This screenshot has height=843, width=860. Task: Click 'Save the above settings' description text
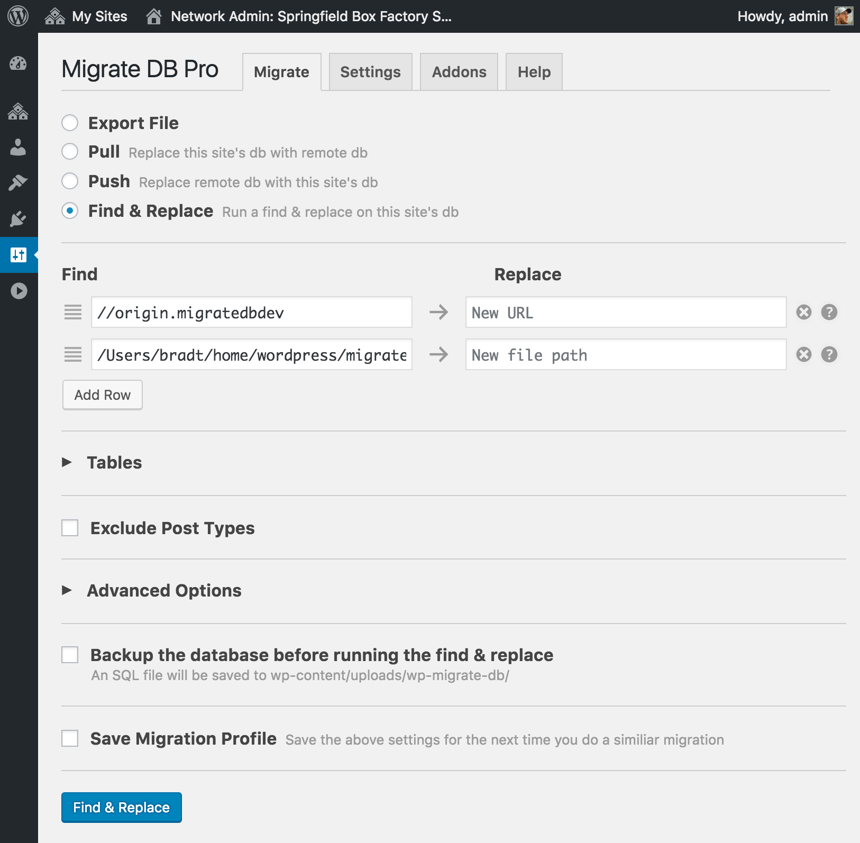pos(505,739)
